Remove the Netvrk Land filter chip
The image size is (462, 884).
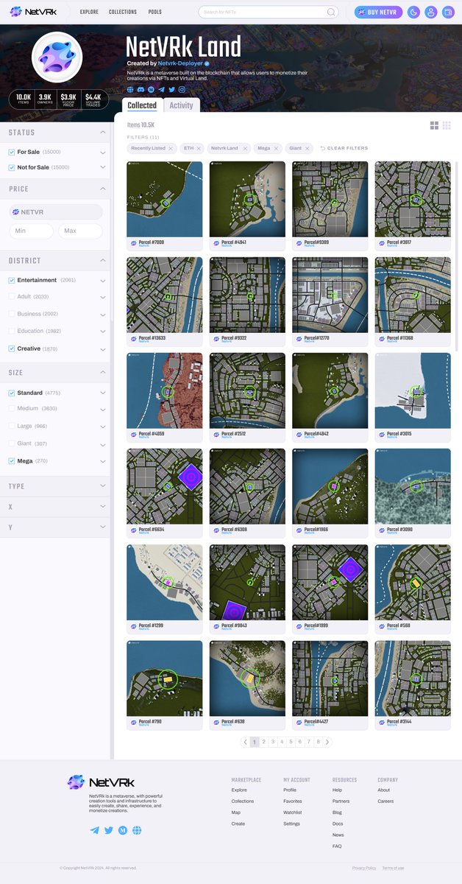coord(244,148)
